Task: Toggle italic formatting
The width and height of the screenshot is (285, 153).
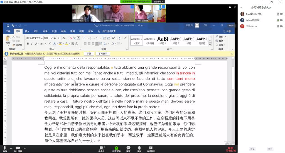Action: [x=32, y=44]
